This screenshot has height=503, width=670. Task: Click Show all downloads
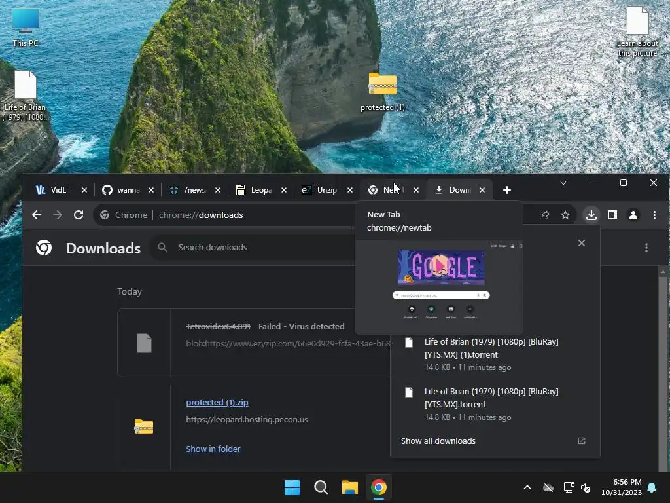coord(438,441)
